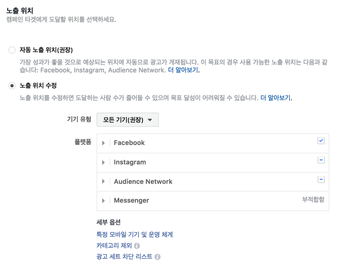Expand the Facebook placement row

pyautogui.click(x=104, y=143)
